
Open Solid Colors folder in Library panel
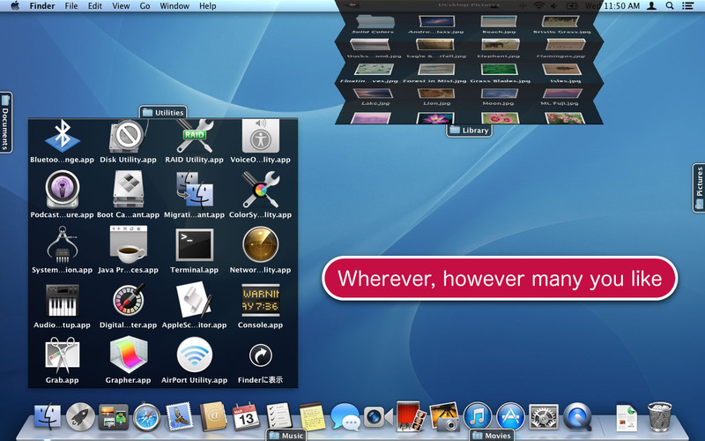pos(374,21)
